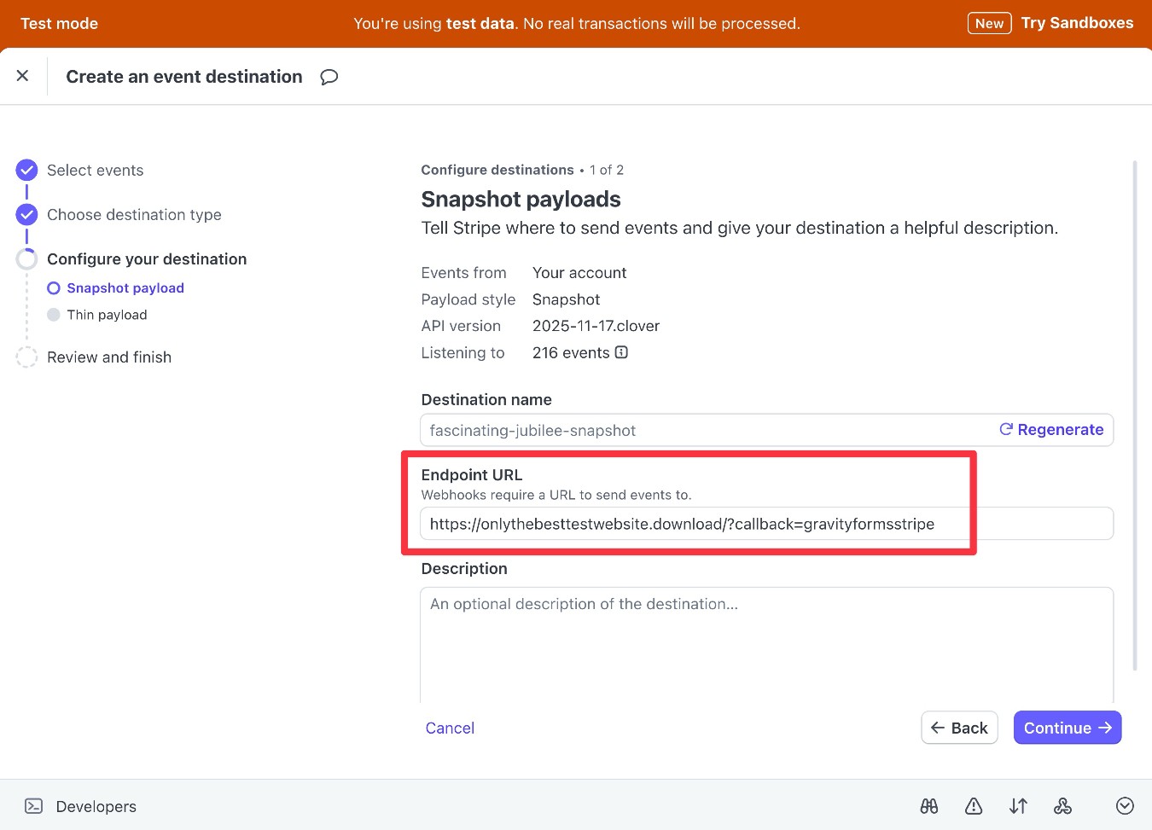Open the Developers menu at the bottom
The image size is (1152, 830).
coord(96,805)
